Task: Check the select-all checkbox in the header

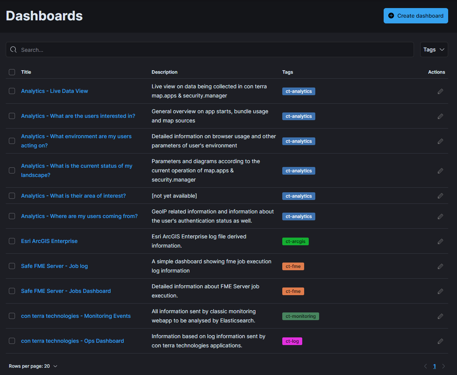Action: 12,72
